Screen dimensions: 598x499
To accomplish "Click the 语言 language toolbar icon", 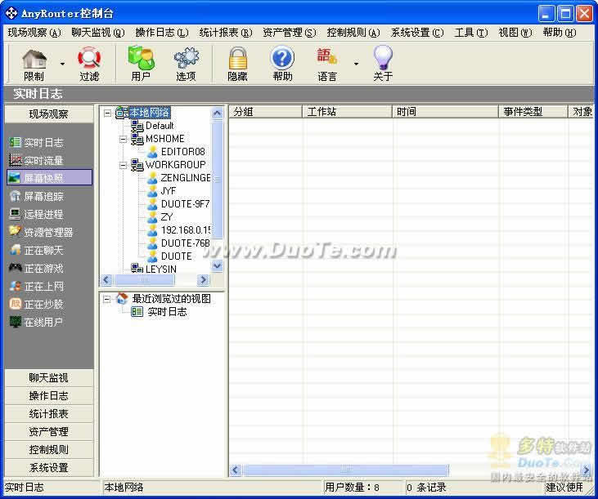I will [327, 63].
